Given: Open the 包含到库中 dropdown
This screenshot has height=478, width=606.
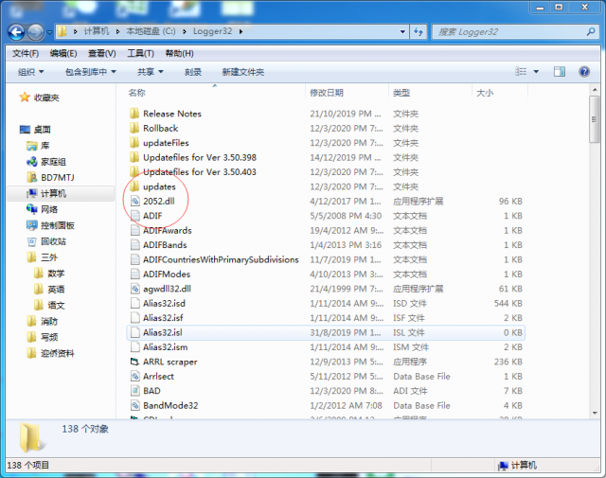Looking at the screenshot, I should 91,72.
